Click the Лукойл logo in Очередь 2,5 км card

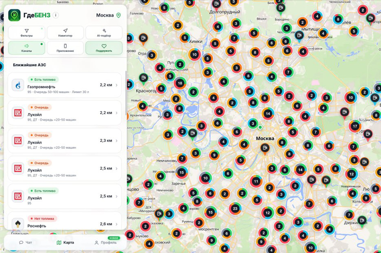pos(18,168)
